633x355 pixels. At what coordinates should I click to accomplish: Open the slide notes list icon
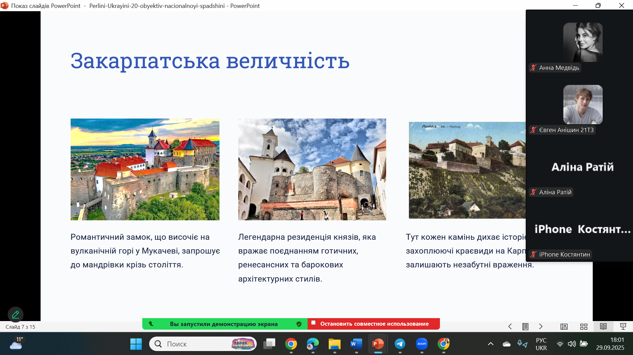point(525,326)
